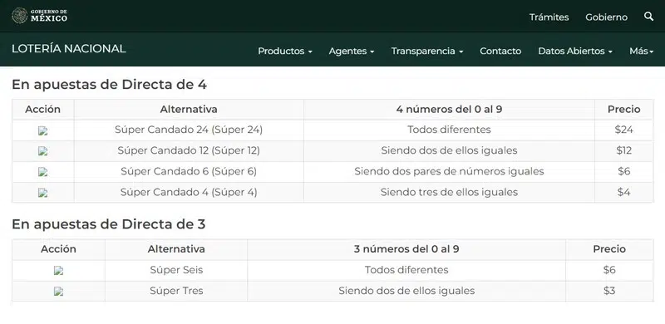Click the action icon for Súper Tres

coord(58,292)
